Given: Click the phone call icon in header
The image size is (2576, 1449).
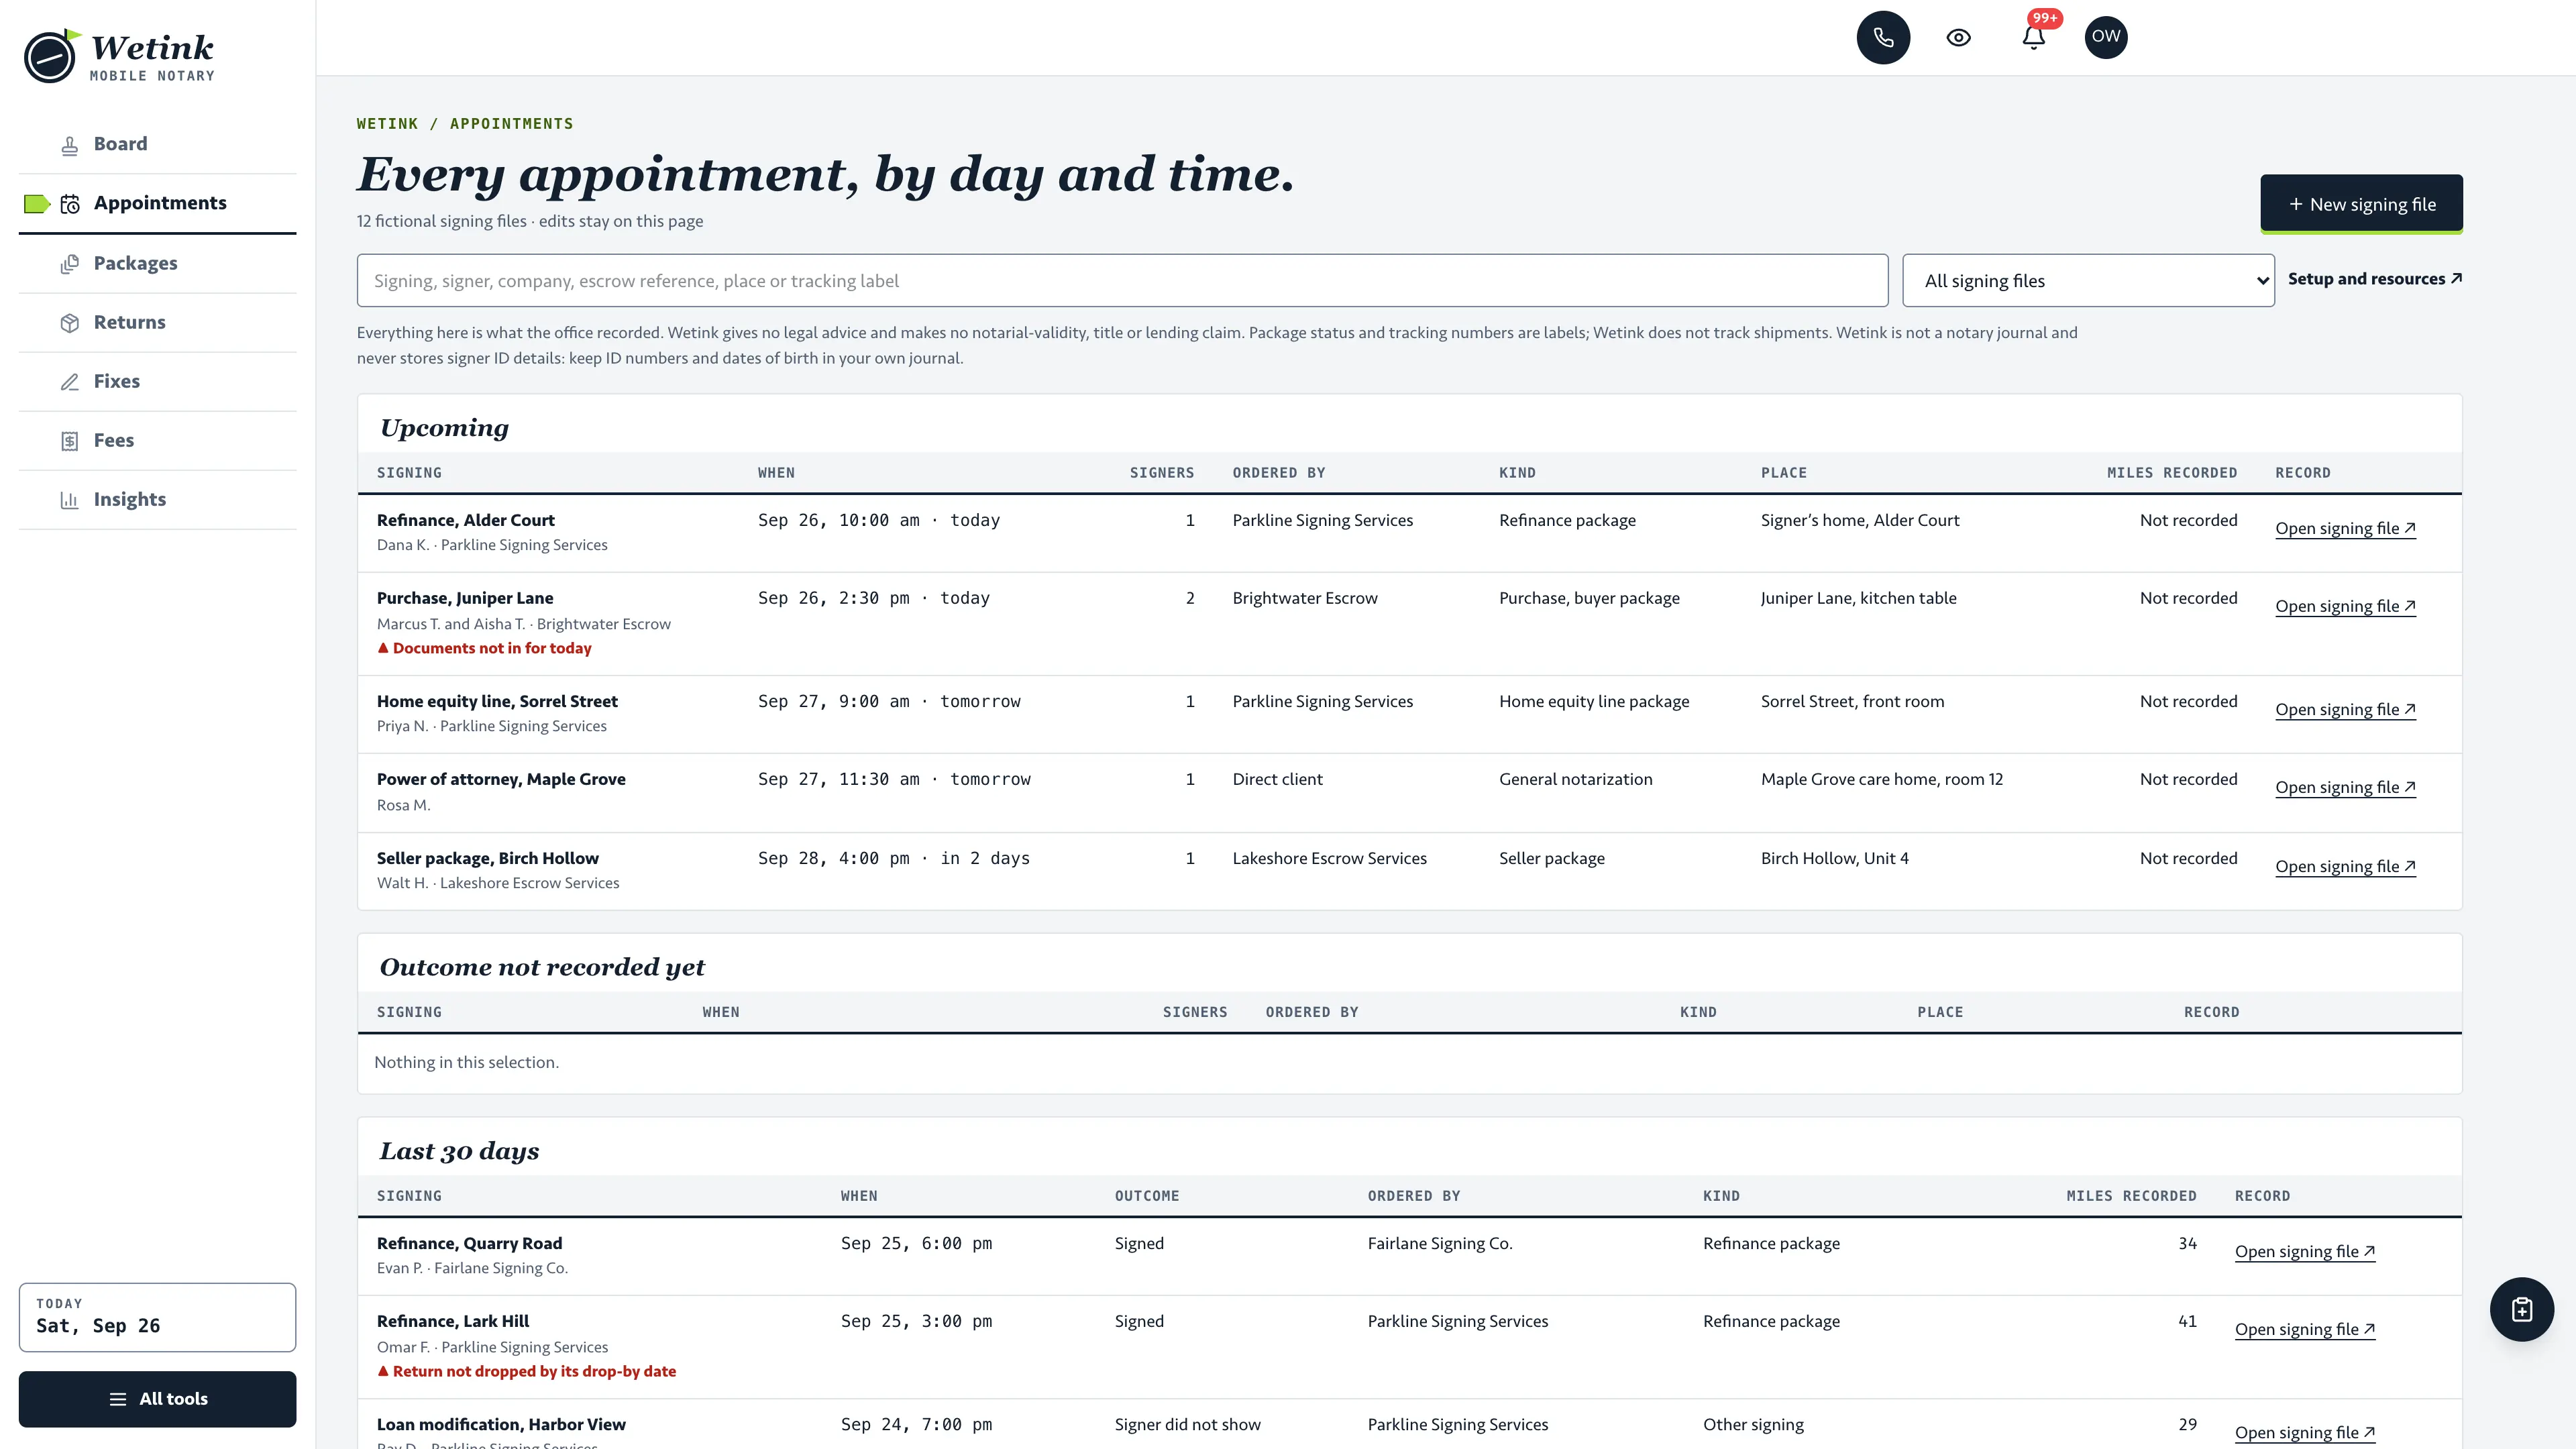Looking at the screenshot, I should (1883, 37).
